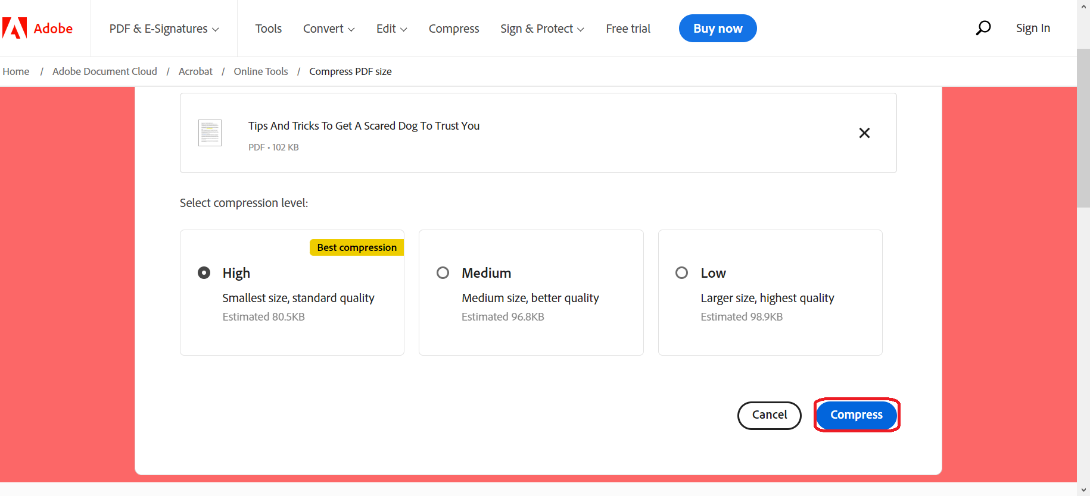1090x496 pixels.
Task: Click the PDF document thumbnail icon
Action: tap(210, 133)
